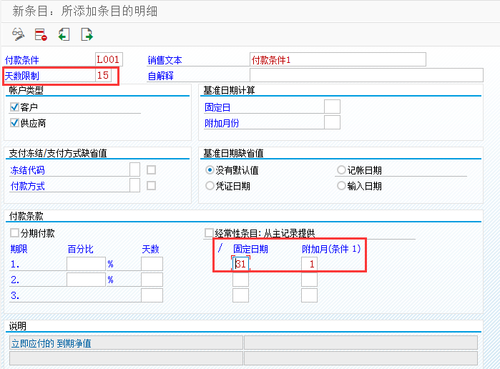This screenshot has height=369, width=500.
Task: Click the 附加月(条件 1) column header
Action: coord(331,249)
